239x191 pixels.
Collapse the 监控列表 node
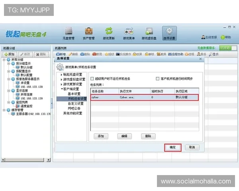[9, 102]
